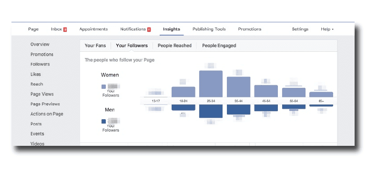
Task: Go to Videos in the sidebar
Action: (x=38, y=143)
